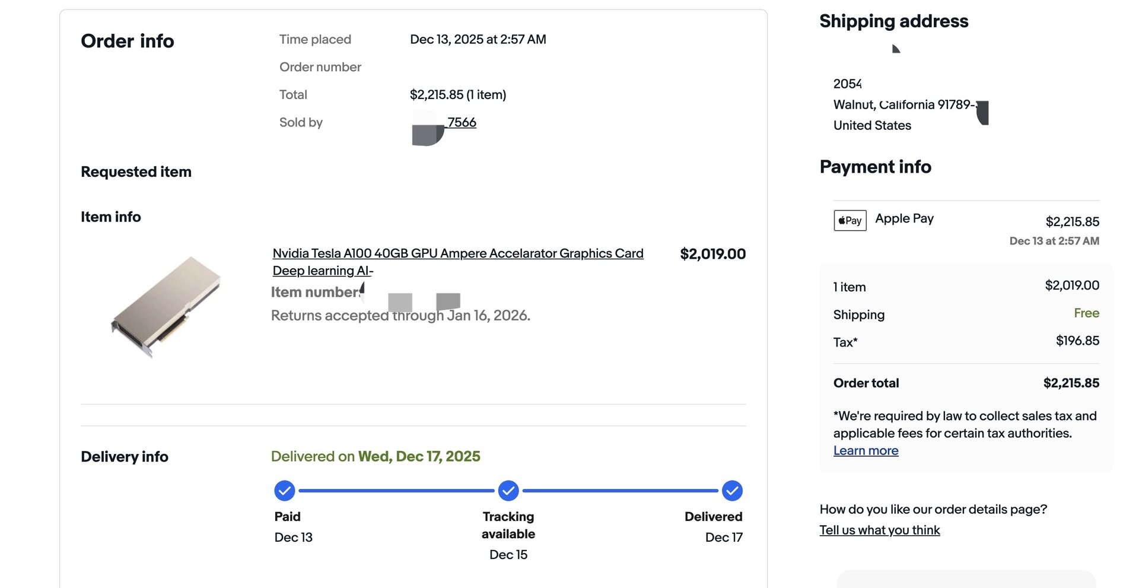Select the delivery progress bar between Paid and Tracking
The width and height of the screenshot is (1139, 588).
click(x=397, y=490)
